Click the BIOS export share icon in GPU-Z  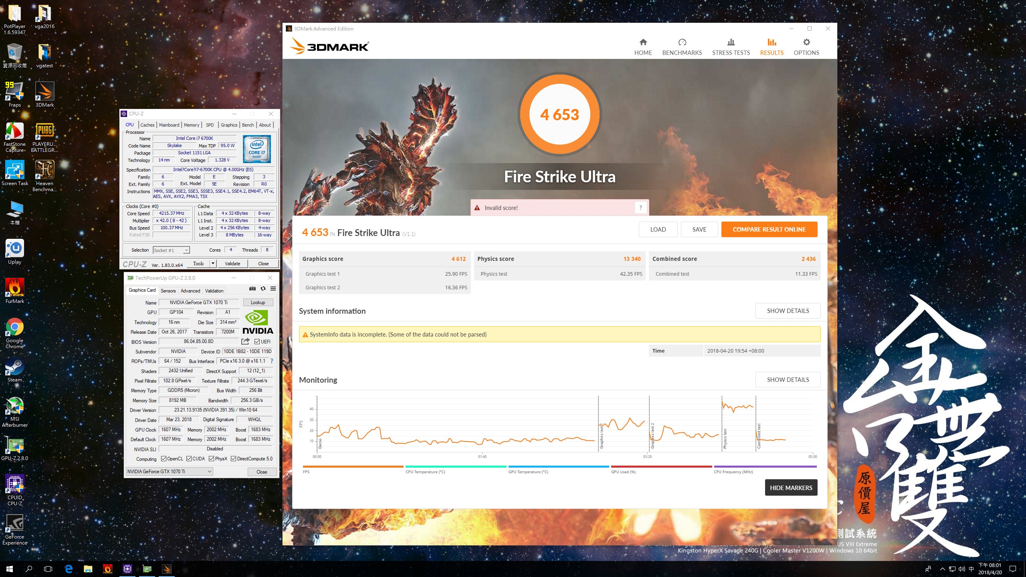[x=245, y=341]
